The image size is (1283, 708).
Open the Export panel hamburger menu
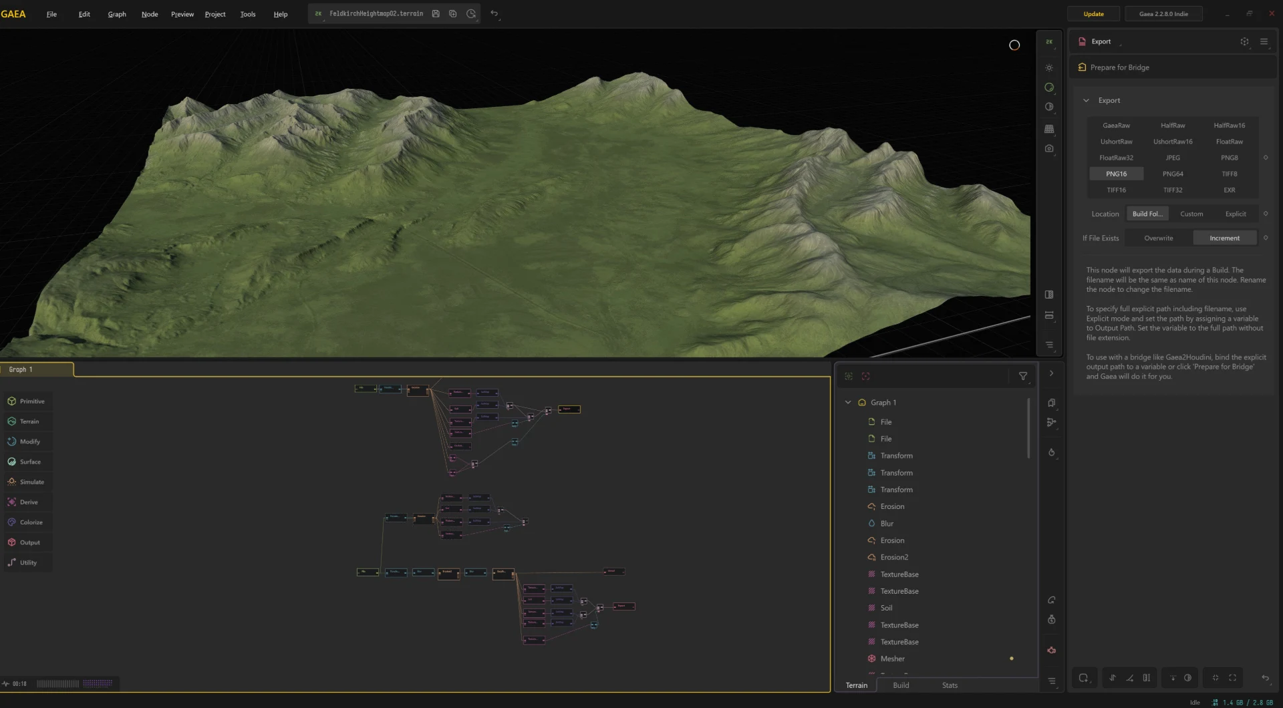click(1264, 41)
